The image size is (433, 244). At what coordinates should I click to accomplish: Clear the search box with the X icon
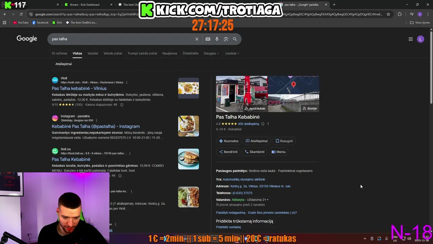(x=197, y=39)
